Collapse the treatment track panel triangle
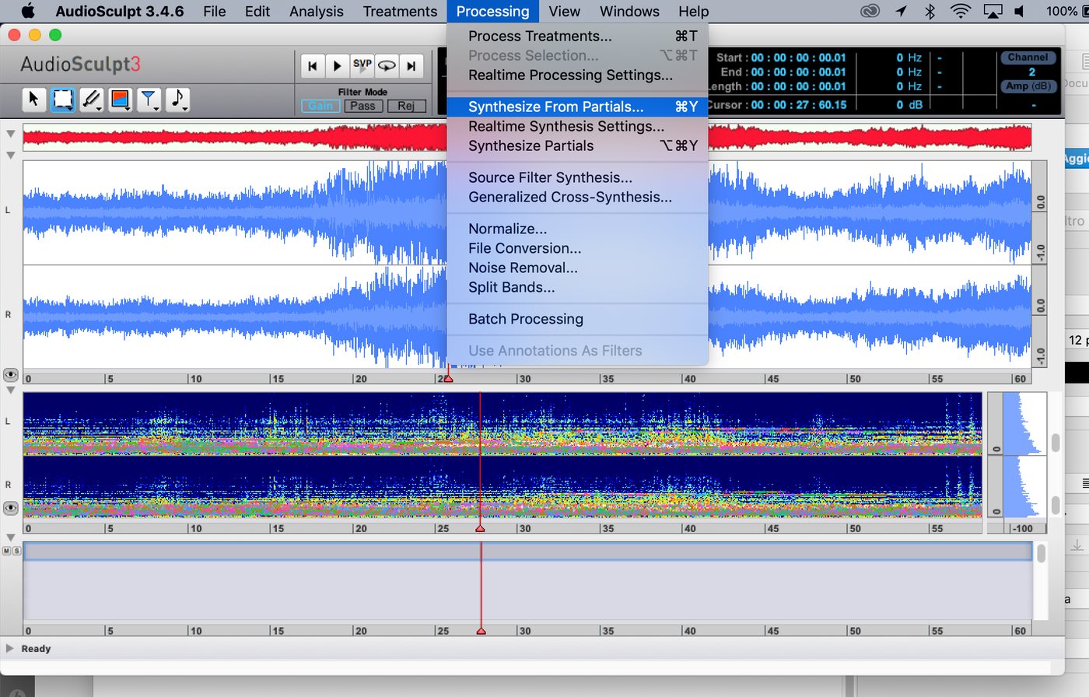 point(10,538)
